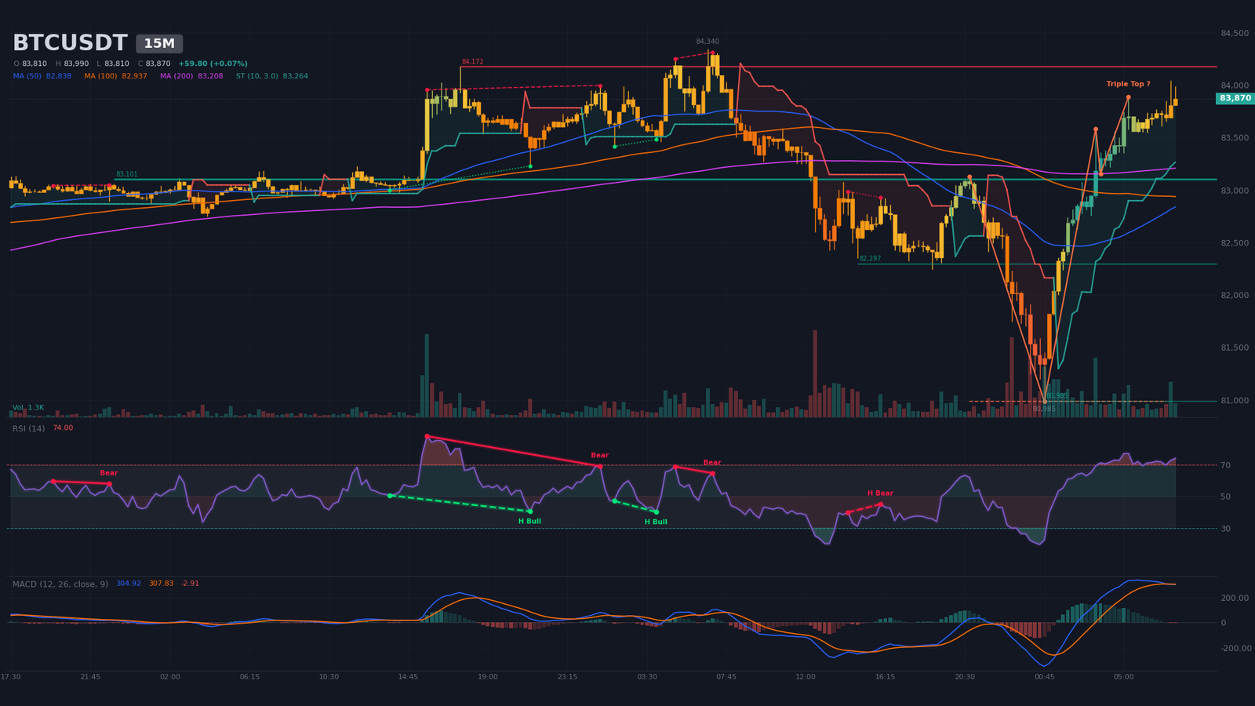Screen dimensions: 1255x706
Task: Click the 84,500 price axis label
Action: coord(1235,33)
